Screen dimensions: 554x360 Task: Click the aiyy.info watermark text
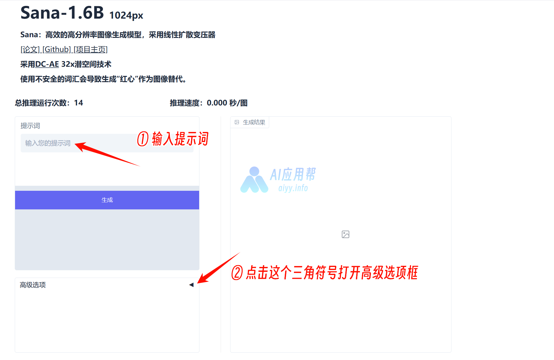(293, 188)
